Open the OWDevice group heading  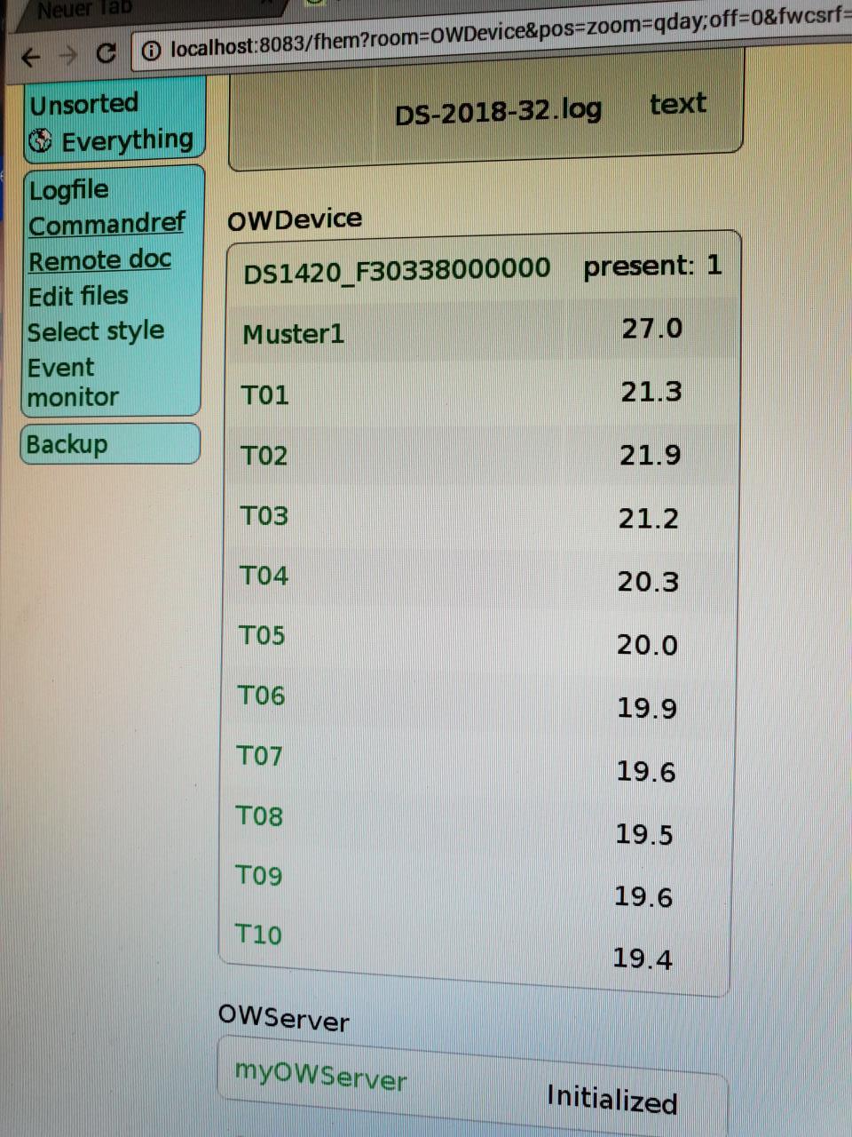coord(295,219)
